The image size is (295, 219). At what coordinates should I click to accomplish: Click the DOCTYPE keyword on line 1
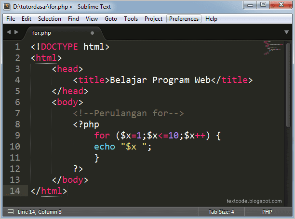pos(59,47)
